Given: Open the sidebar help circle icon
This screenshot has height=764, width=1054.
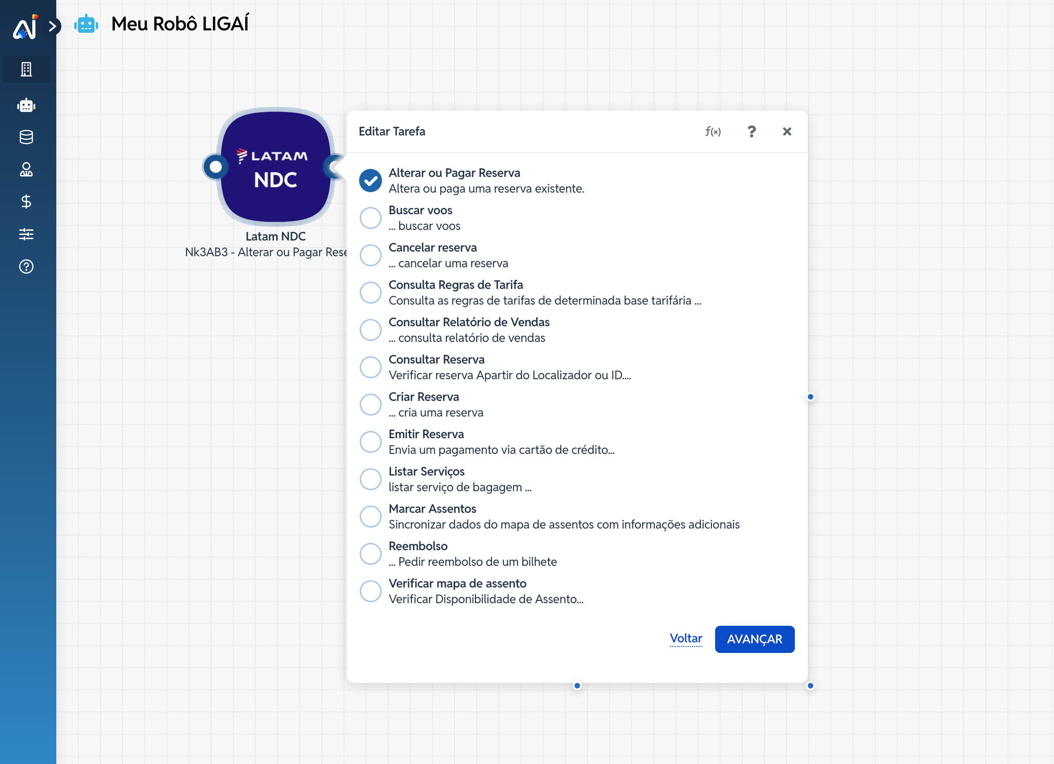Looking at the screenshot, I should click(x=26, y=267).
